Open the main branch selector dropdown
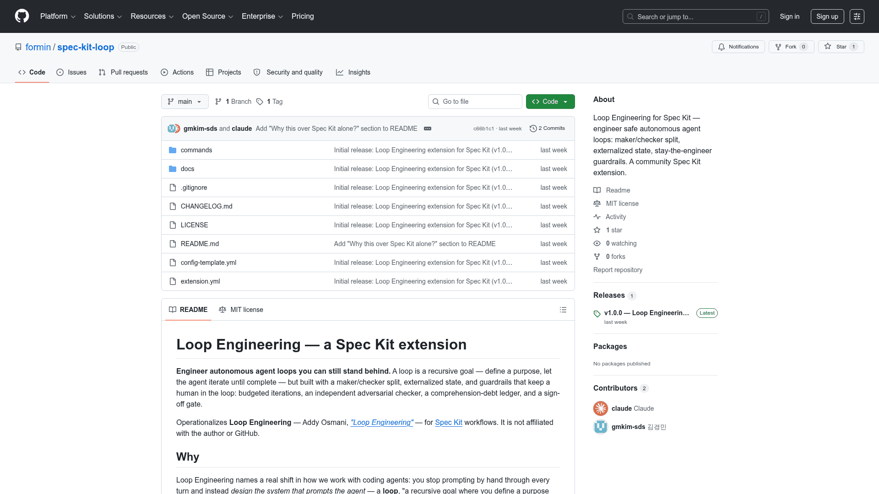Image resolution: width=879 pixels, height=494 pixels. pyautogui.click(x=185, y=102)
